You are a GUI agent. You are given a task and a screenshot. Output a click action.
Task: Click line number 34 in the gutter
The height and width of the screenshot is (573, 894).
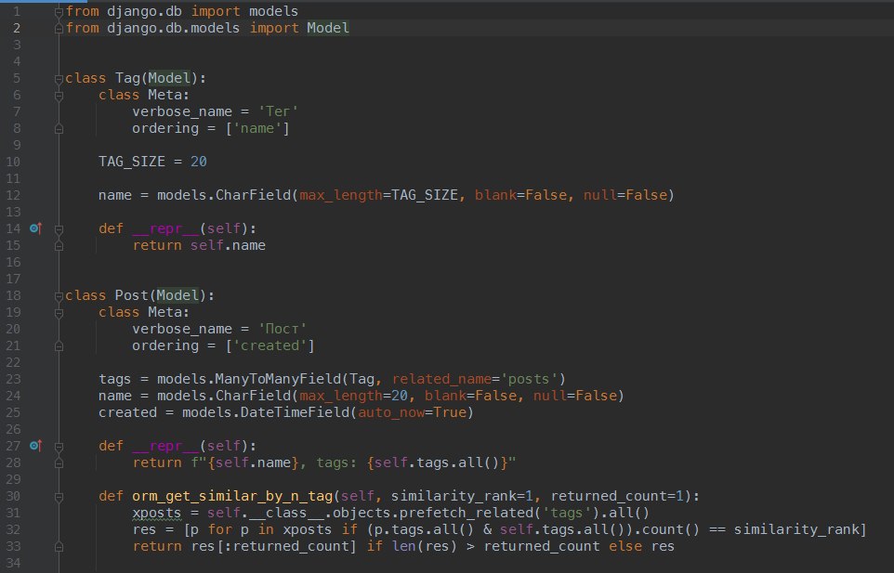12,564
